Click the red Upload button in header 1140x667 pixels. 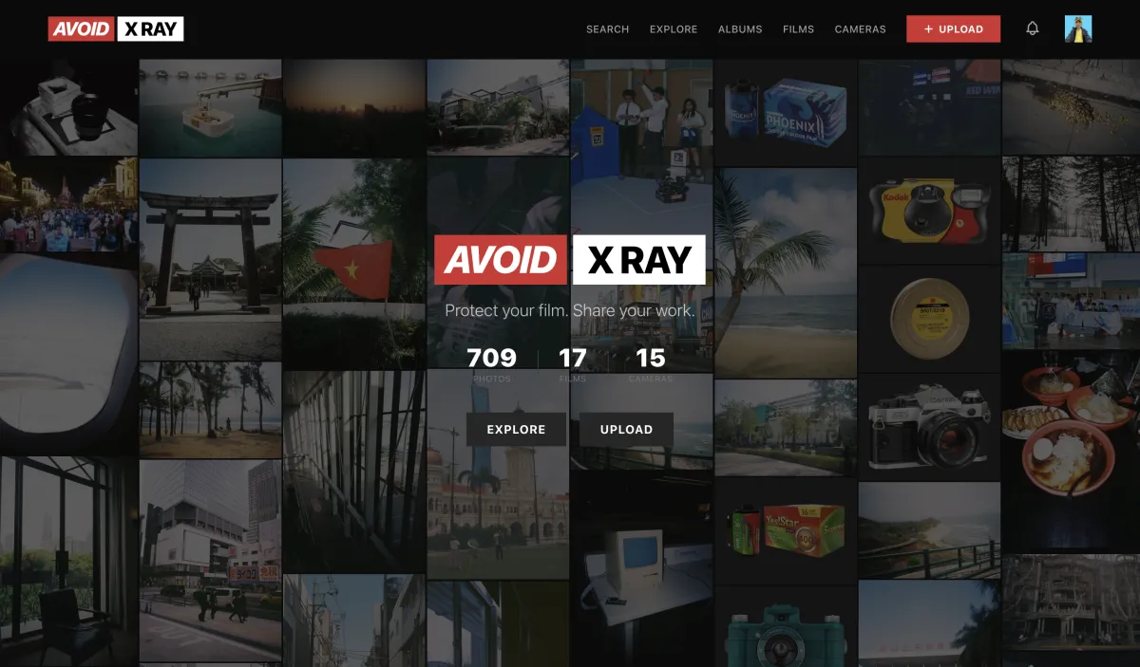953,29
